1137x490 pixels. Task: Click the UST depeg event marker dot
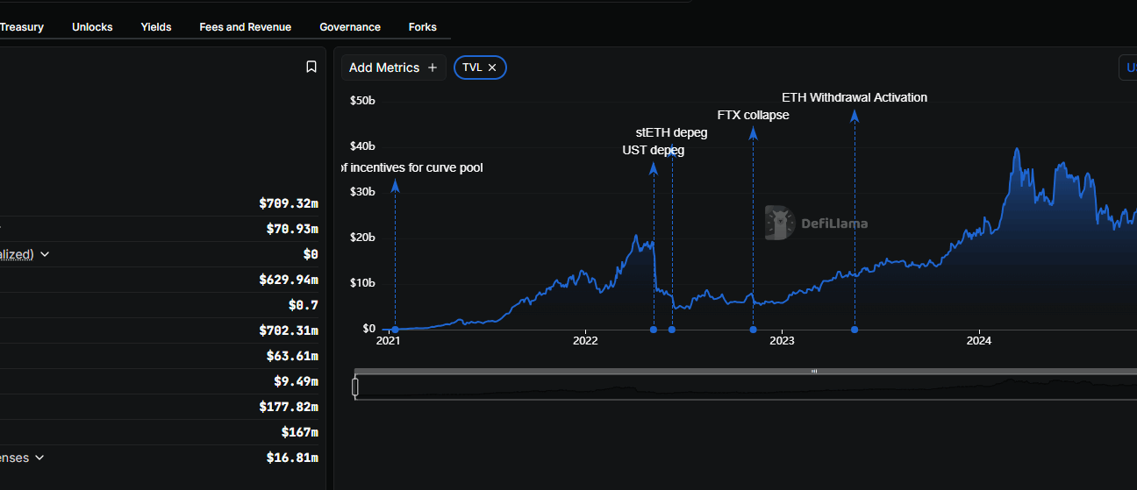(x=654, y=330)
